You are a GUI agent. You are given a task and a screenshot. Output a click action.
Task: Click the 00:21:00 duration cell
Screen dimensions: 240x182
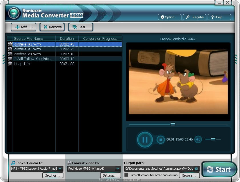pyautogui.click(x=67, y=64)
